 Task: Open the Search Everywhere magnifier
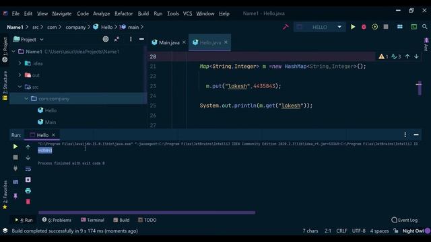click(x=425, y=27)
